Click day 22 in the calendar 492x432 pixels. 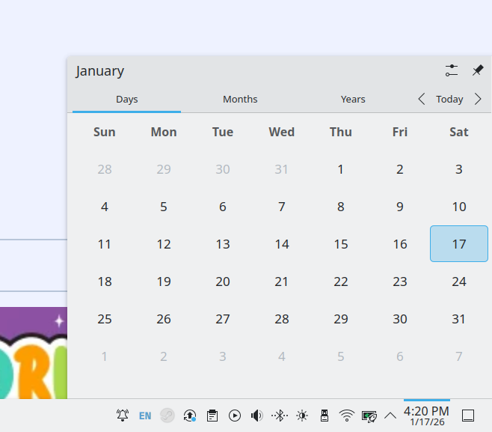(x=341, y=282)
